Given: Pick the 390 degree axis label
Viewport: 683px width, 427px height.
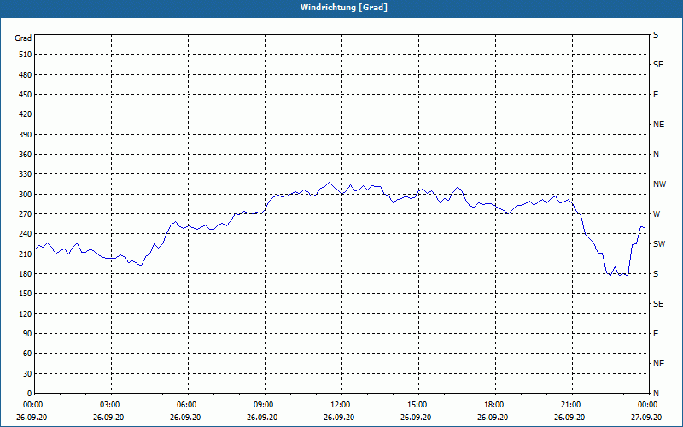Looking at the screenshot, I should (26, 135).
